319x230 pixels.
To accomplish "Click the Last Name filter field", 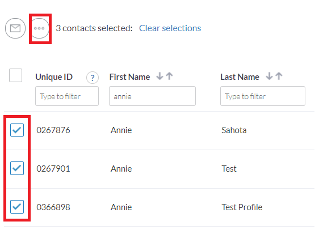I will click(263, 96).
